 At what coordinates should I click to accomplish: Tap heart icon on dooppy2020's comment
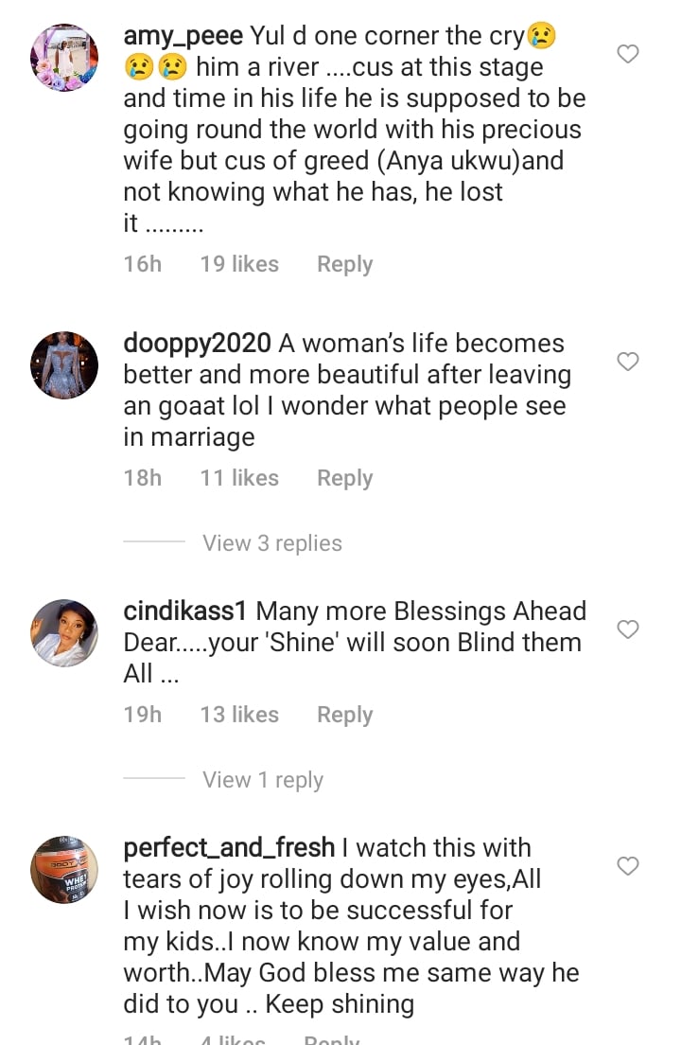[628, 362]
